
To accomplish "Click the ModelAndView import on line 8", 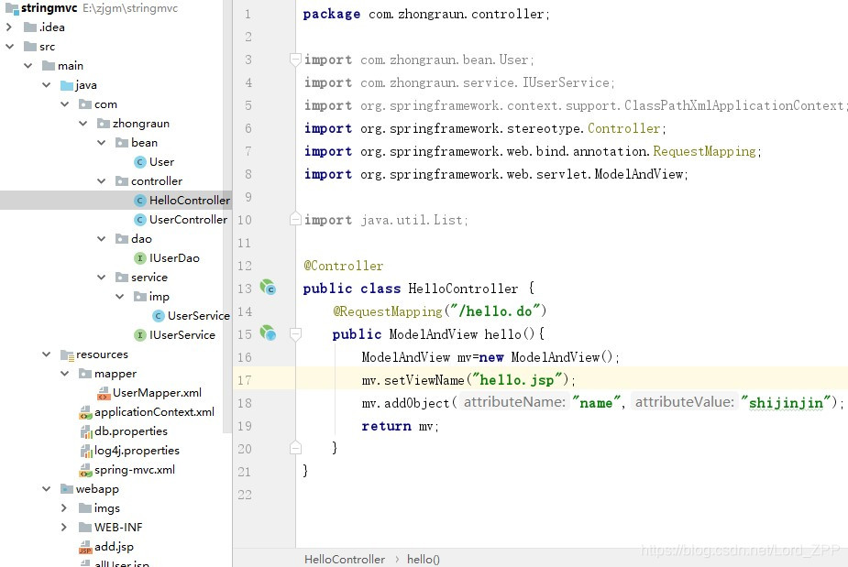I will coord(639,175).
